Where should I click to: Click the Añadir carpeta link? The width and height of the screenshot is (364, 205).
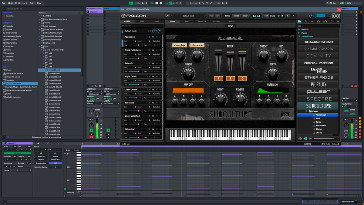[14, 97]
